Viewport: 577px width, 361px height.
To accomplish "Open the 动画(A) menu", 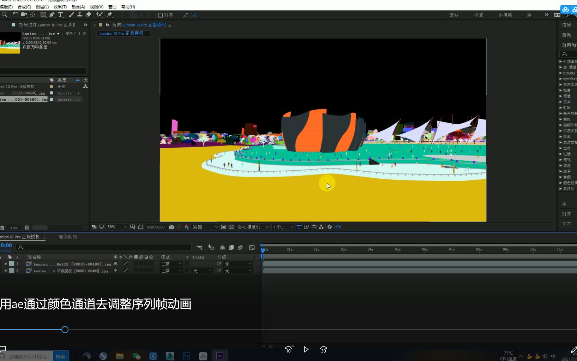I will point(78,7).
